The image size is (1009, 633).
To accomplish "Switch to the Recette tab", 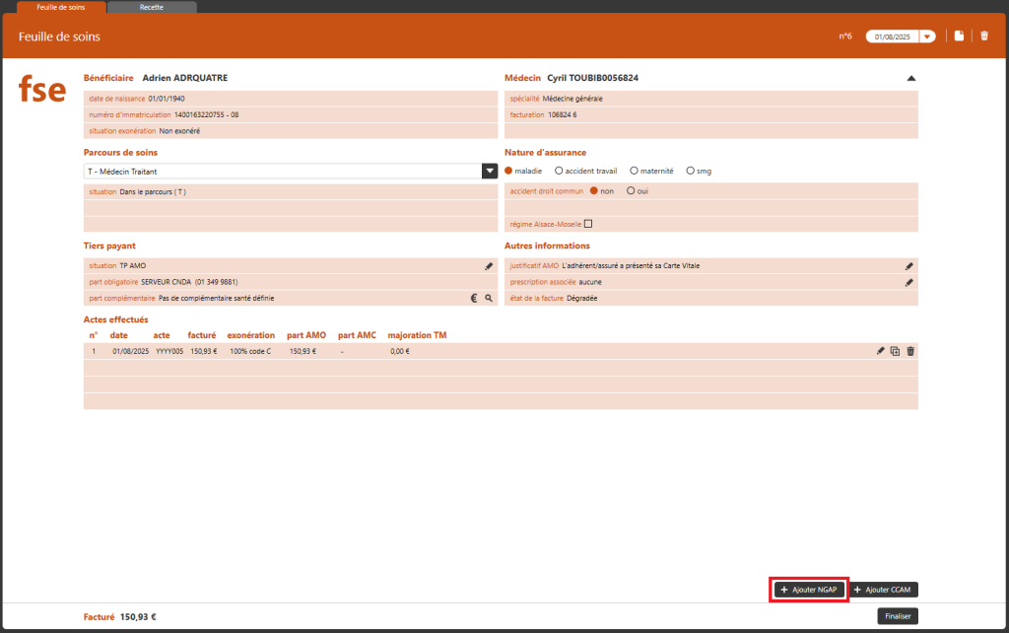I will coord(152,7).
